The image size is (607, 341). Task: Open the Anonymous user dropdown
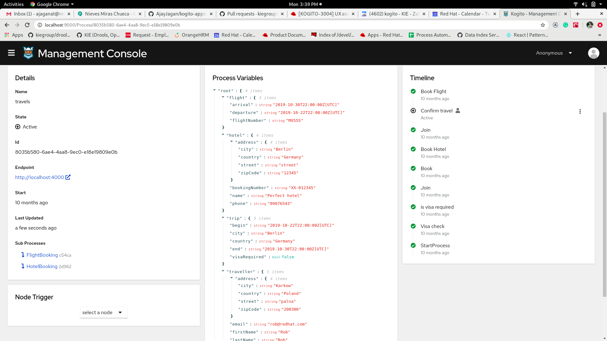pyautogui.click(x=554, y=53)
